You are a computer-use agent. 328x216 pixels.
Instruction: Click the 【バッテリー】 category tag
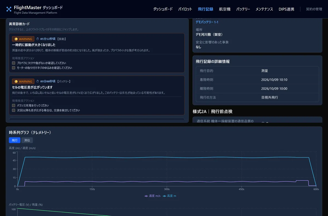click(64, 81)
